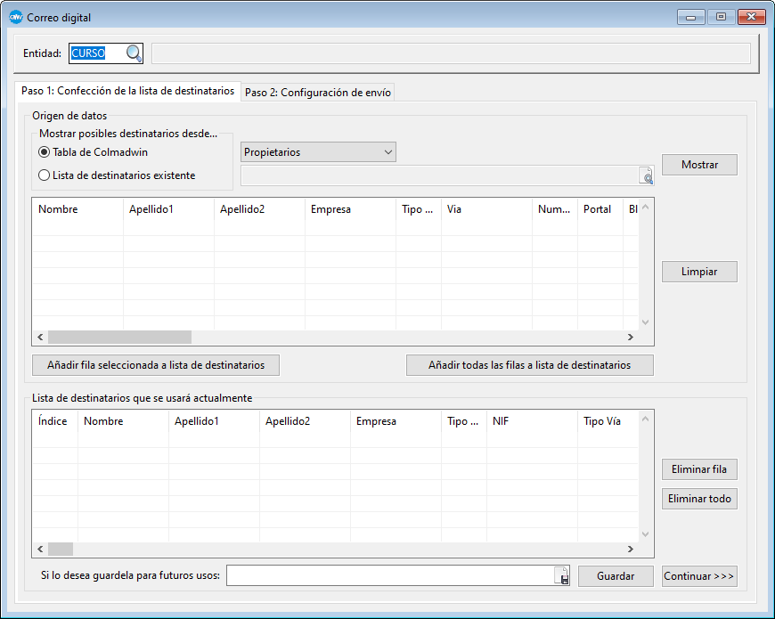Screen dimensions: 775x619
Task: Click the save-disk icon in the list name field
Action: [x=562, y=577]
